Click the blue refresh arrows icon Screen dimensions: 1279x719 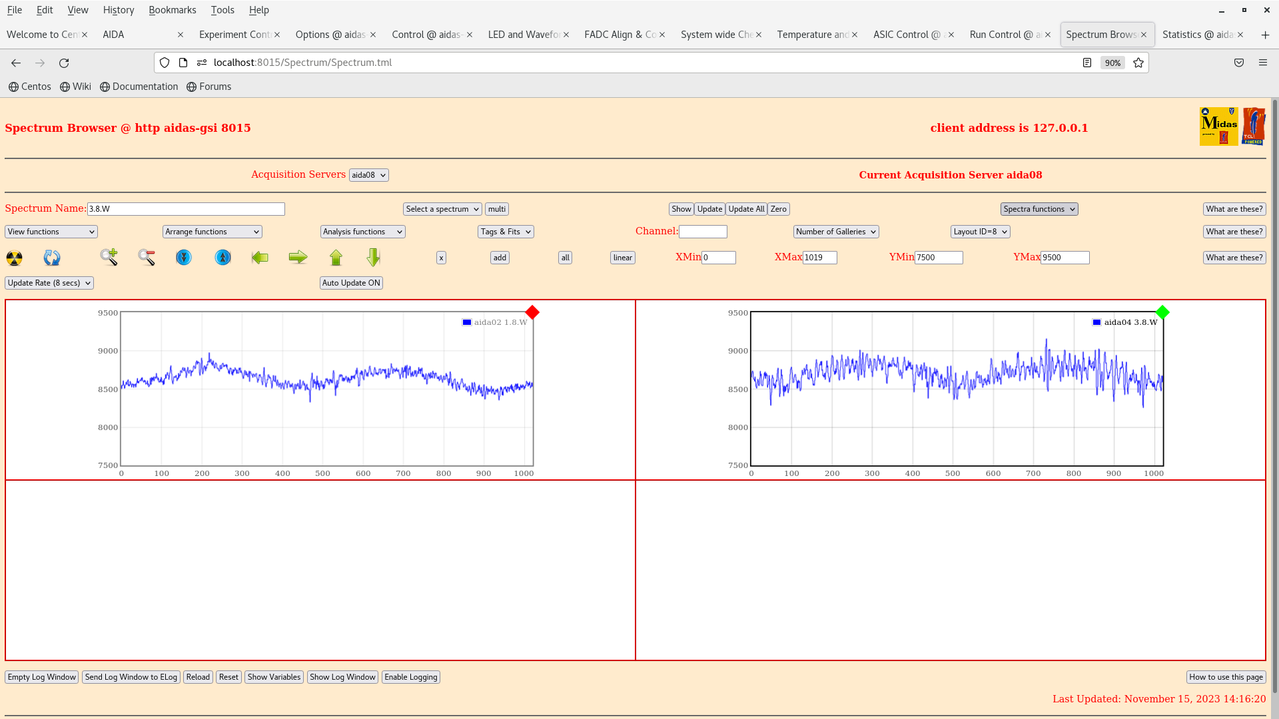coord(52,258)
